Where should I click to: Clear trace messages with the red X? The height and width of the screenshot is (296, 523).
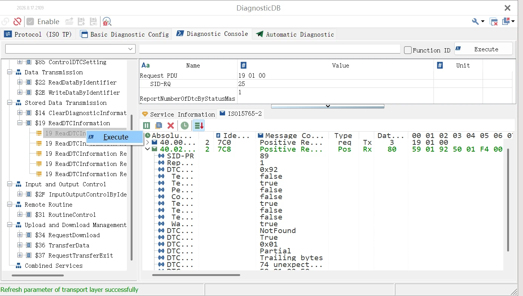pos(171,126)
